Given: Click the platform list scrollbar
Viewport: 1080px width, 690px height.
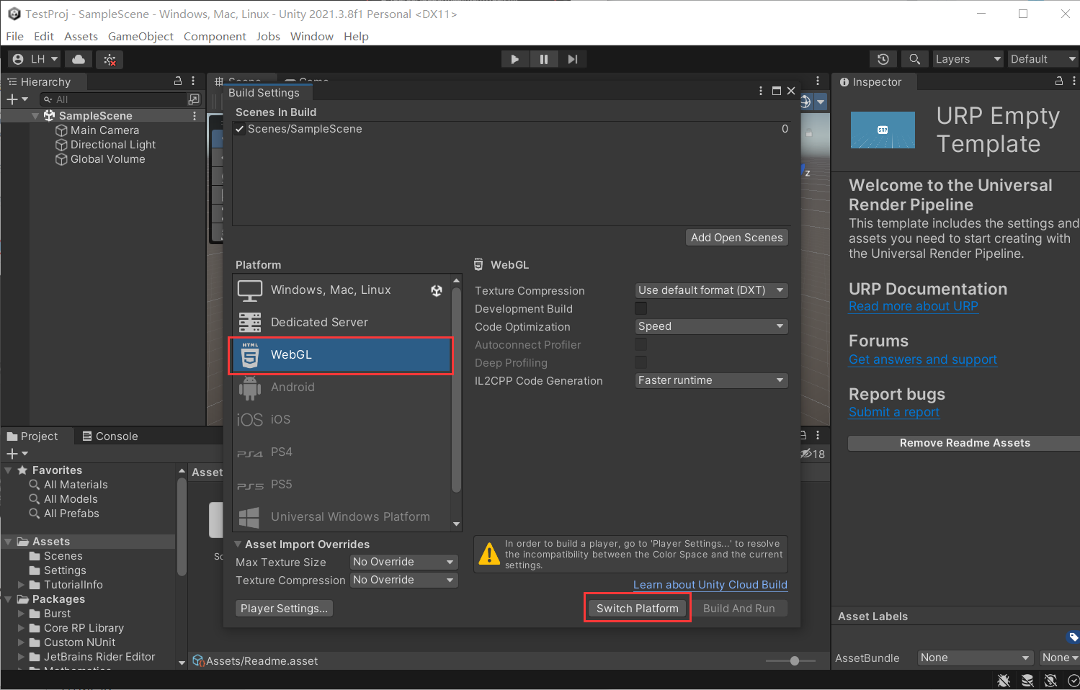Looking at the screenshot, I should [456, 390].
